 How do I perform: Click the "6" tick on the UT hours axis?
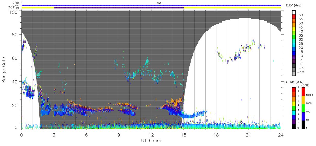pos(86,135)
